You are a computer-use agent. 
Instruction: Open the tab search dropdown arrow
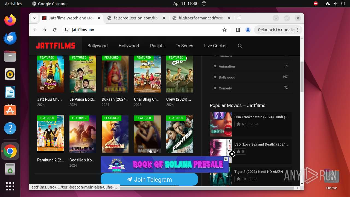pyautogui.click(x=34, y=18)
